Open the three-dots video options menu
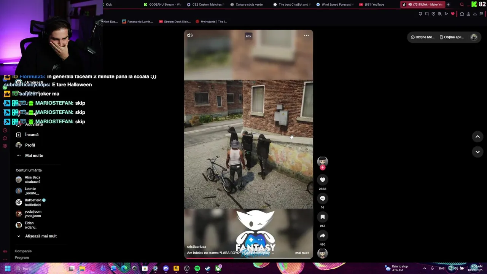487x274 pixels. point(306,35)
